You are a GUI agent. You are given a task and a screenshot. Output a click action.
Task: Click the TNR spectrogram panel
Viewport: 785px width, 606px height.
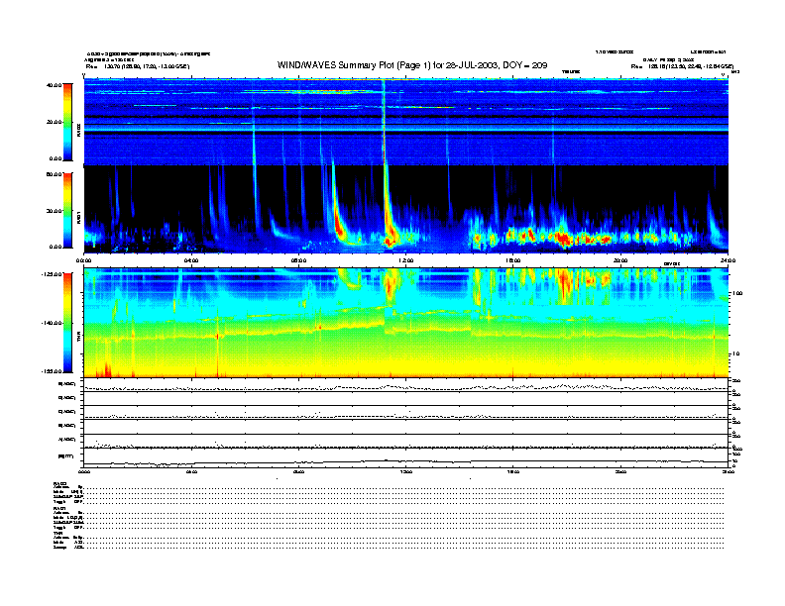pos(406,323)
